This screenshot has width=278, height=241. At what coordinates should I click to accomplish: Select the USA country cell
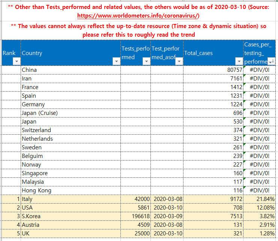click(71, 208)
